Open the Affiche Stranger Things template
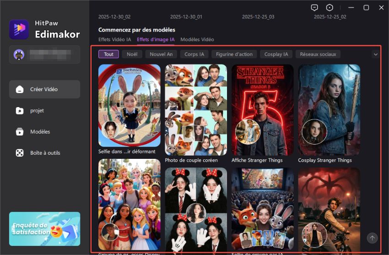This screenshot has width=389, height=255. (262, 110)
